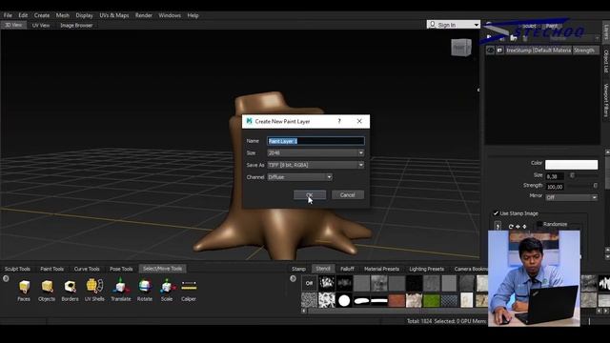Click the user icon beside Sign In
Image resolution: width=610 pixels, height=343 pixels.
pos(432,25)
